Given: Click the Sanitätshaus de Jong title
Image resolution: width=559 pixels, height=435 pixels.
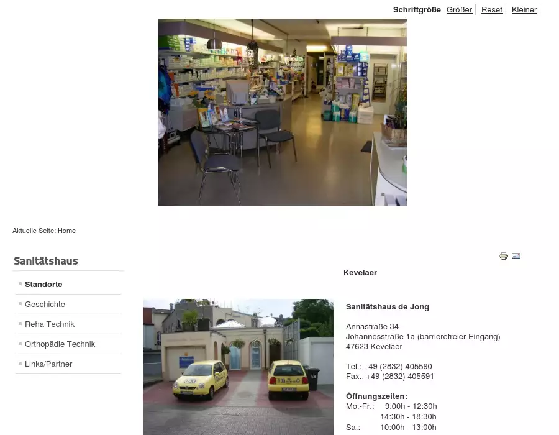Looking at the screenshot, I should 387,307.
